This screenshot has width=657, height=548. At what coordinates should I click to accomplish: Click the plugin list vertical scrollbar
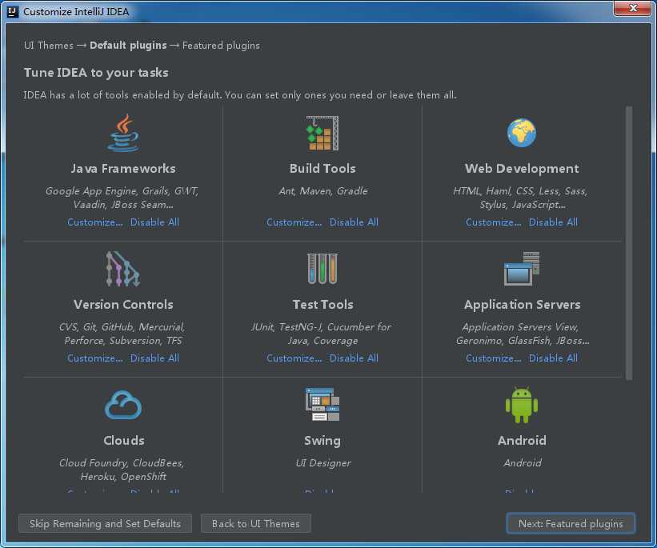click(629, 243)
